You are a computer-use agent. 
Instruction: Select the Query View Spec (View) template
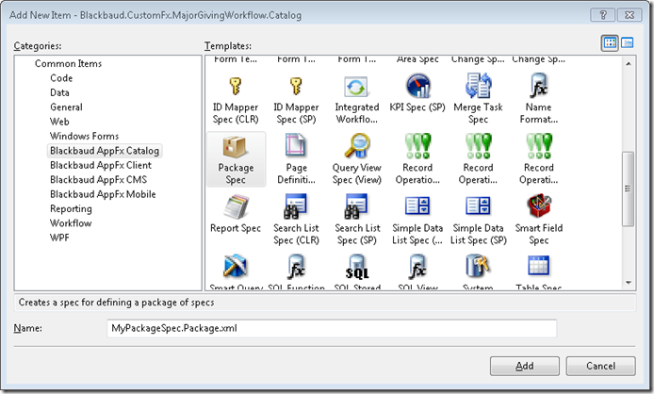pos(356,159)
